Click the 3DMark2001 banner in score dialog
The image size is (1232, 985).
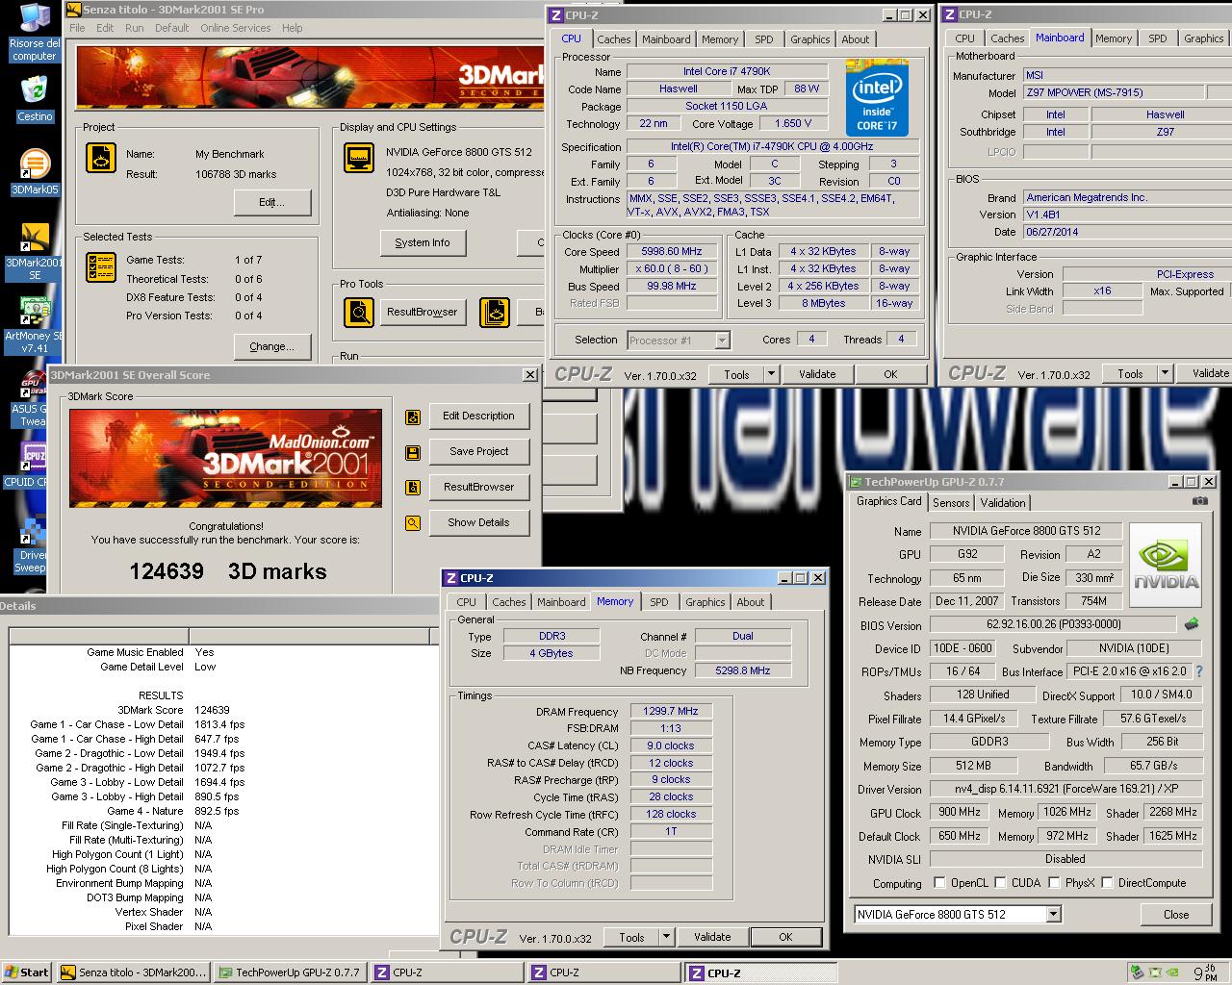pyautogui.click(x=225, y=458)
